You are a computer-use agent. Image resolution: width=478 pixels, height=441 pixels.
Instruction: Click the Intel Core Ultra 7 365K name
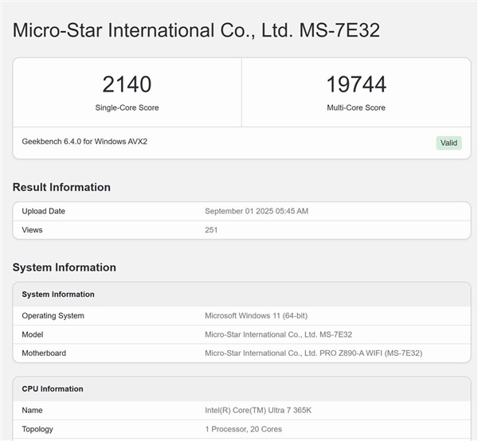coord(260,411)
